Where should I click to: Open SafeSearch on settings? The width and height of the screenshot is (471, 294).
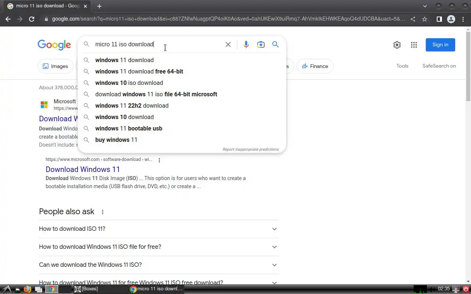439,66
